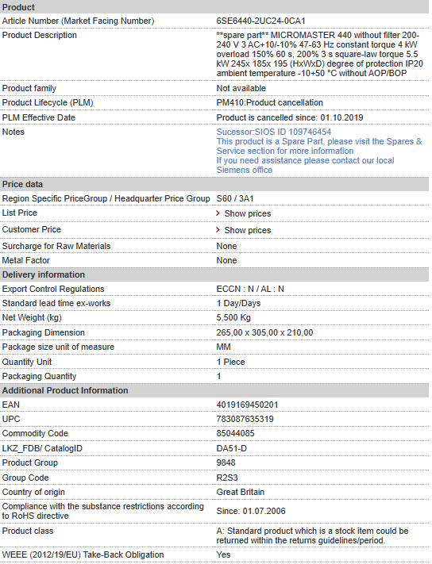Click the red arrow beside Customer Price
Image resolution: width=432 pixels, height=564 pixels.
pos(218,230)
